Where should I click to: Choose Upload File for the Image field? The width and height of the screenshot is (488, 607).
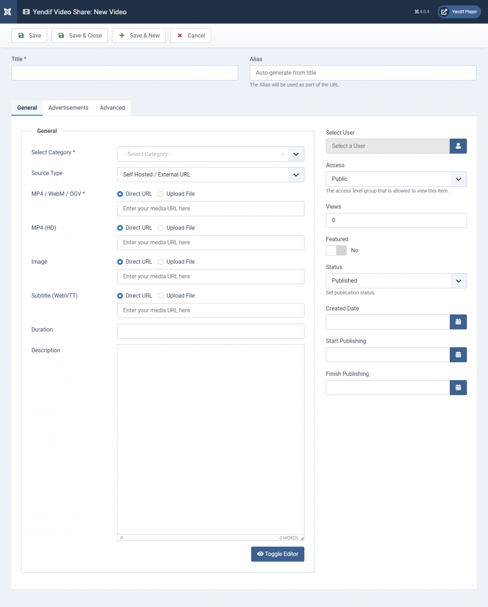[161, 262]
